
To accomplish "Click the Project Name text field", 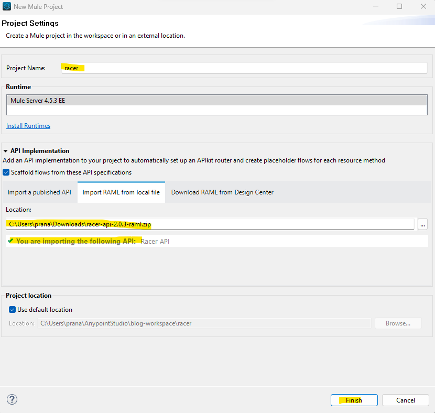I will [x=244, y=68].
